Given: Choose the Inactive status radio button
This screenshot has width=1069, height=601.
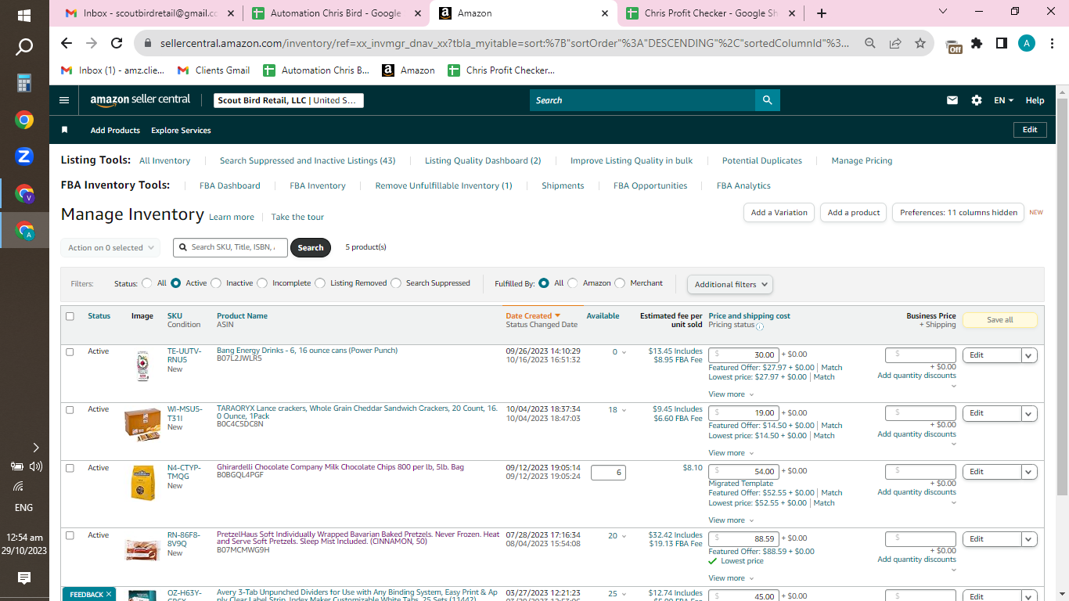Looking at the screenshot, I should (x=216, y=283).
